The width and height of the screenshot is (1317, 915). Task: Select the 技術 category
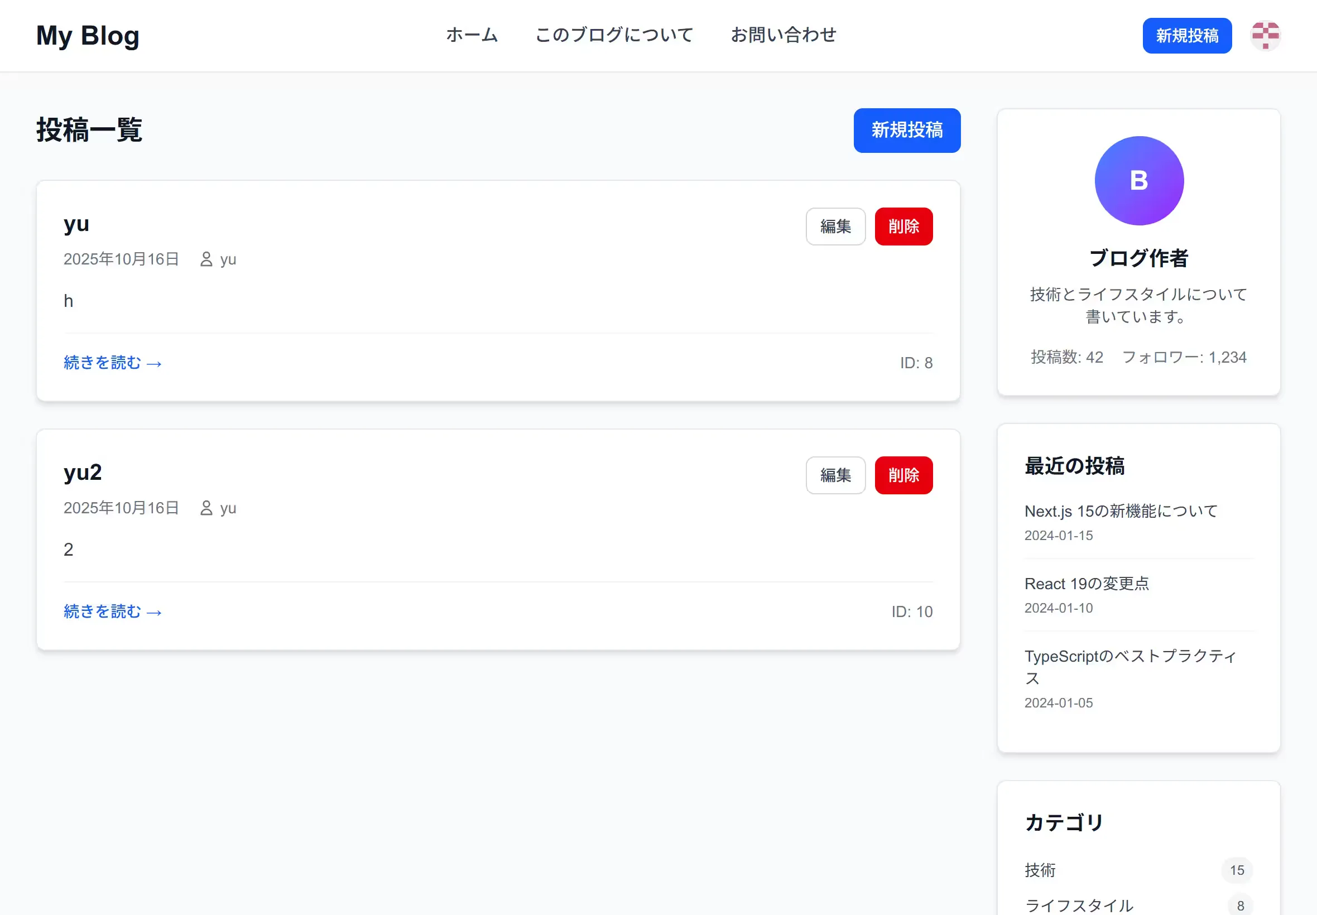pyautogui.click(x=1041, y=870)
